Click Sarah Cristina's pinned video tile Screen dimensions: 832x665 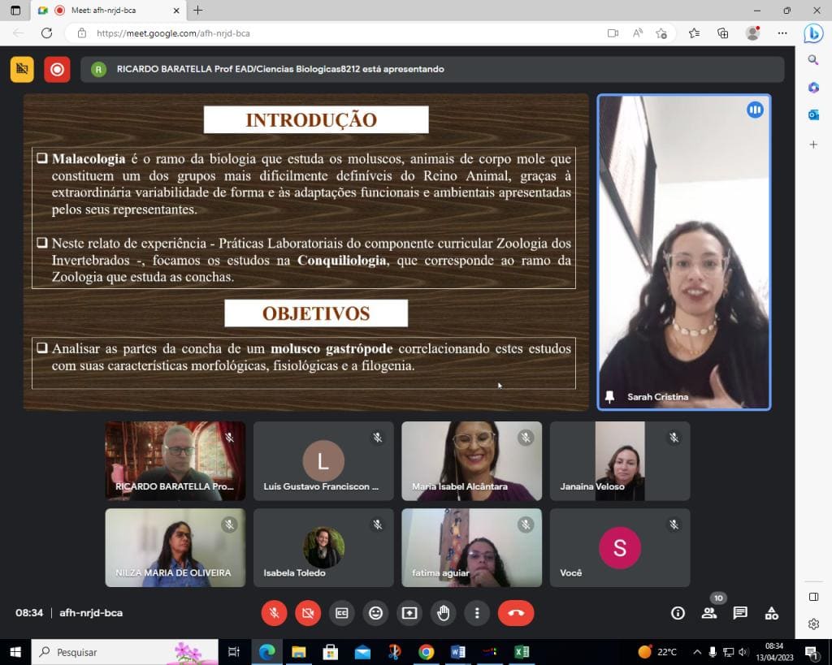[684, 253]
